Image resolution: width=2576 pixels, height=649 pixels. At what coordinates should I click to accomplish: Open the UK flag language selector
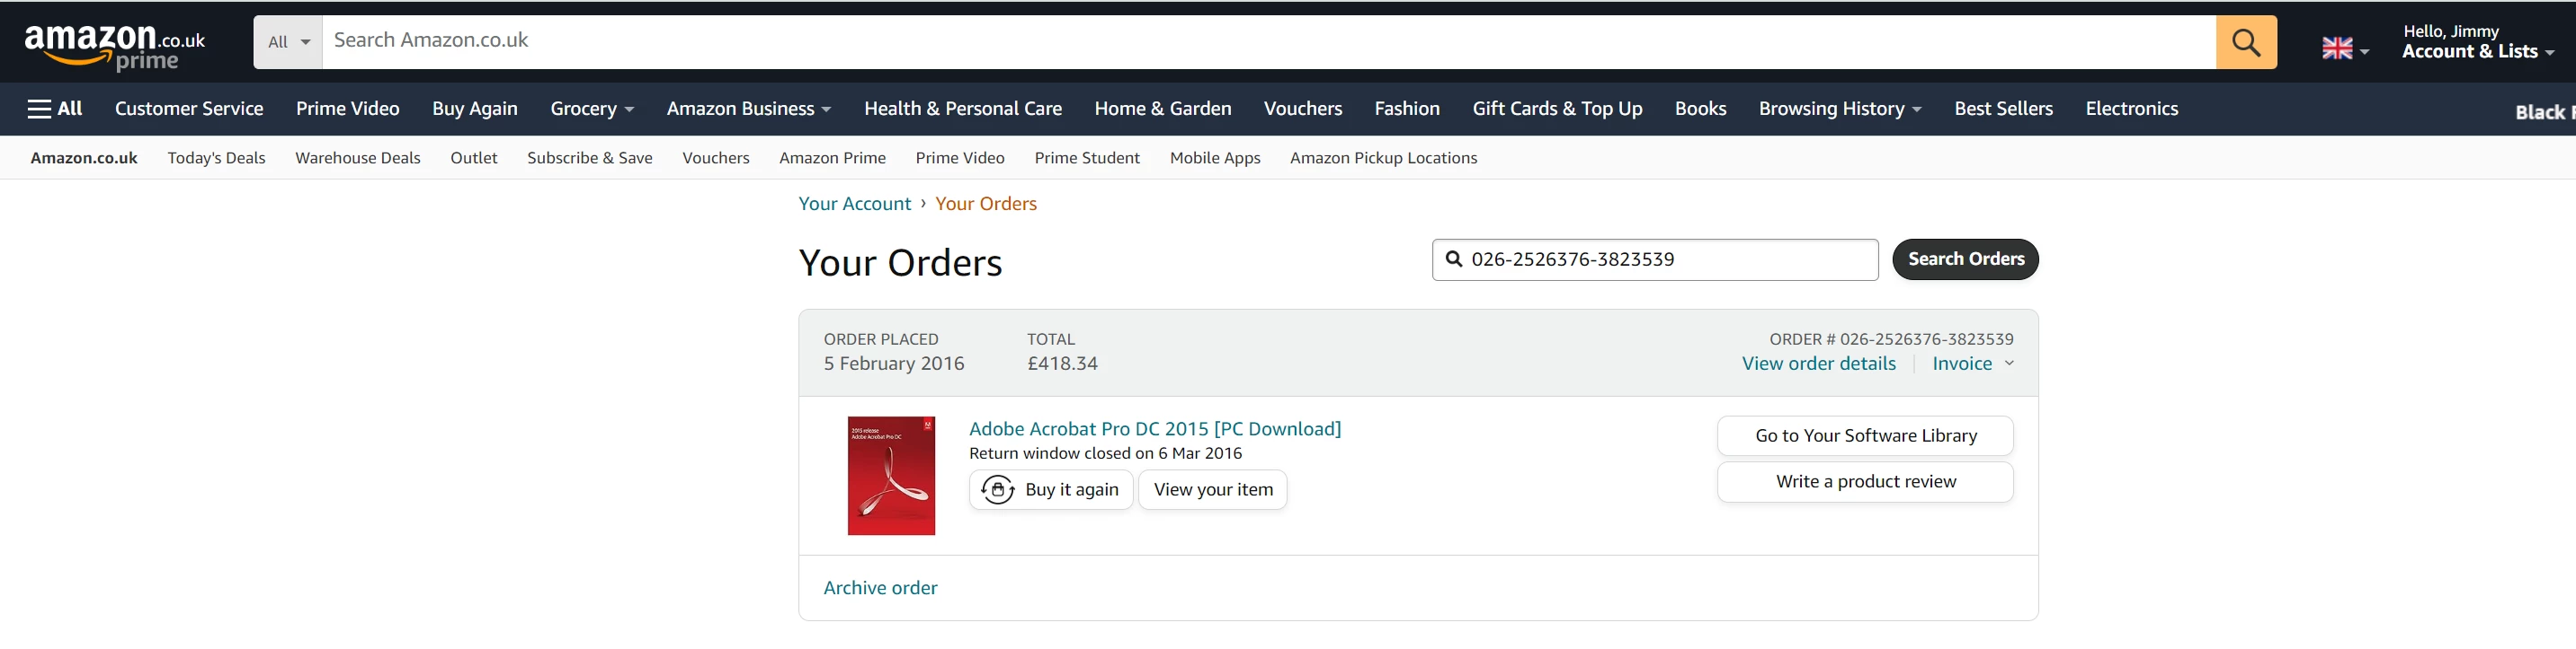point(2345,48)
